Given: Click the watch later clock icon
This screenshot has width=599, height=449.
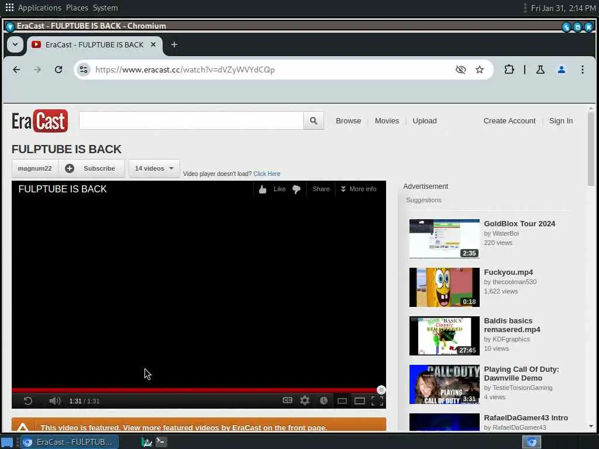Looking at the screenshot, I should [323, 400].
